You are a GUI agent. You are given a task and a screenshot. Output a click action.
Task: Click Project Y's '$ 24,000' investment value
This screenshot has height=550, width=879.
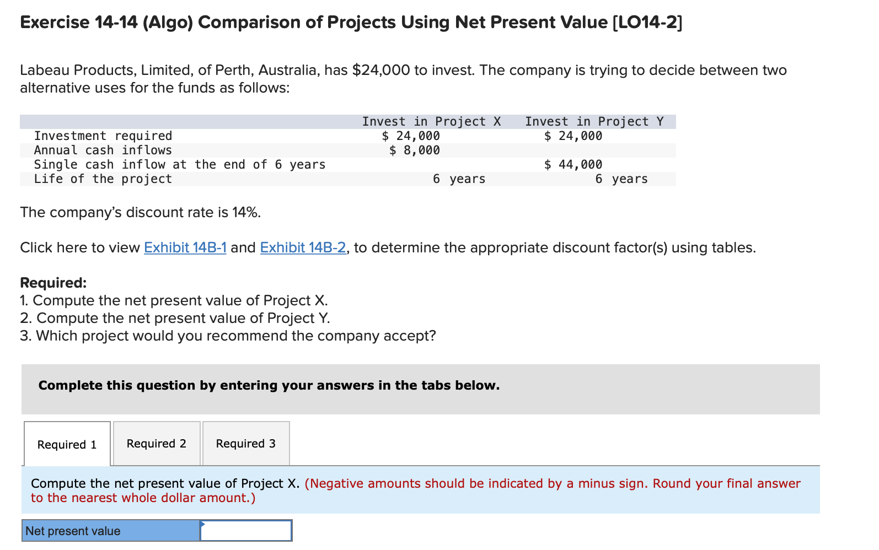pyautogui.click(x=573, y=136)
